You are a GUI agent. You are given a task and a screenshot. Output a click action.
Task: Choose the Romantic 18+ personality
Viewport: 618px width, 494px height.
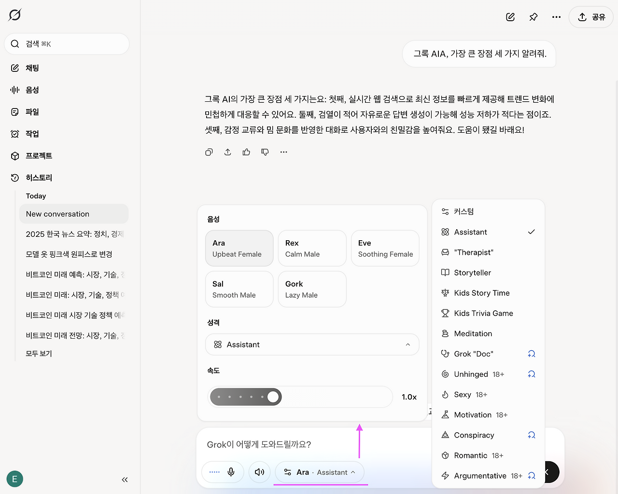click(x=489, y=455)
